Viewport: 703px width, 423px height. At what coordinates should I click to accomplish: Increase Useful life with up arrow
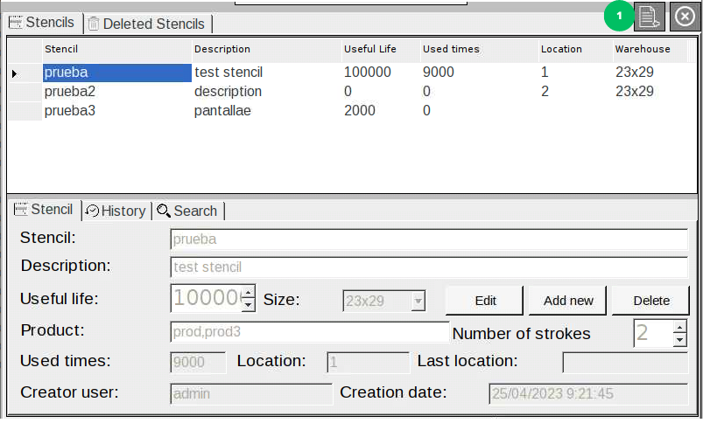(x=248, y=293)
